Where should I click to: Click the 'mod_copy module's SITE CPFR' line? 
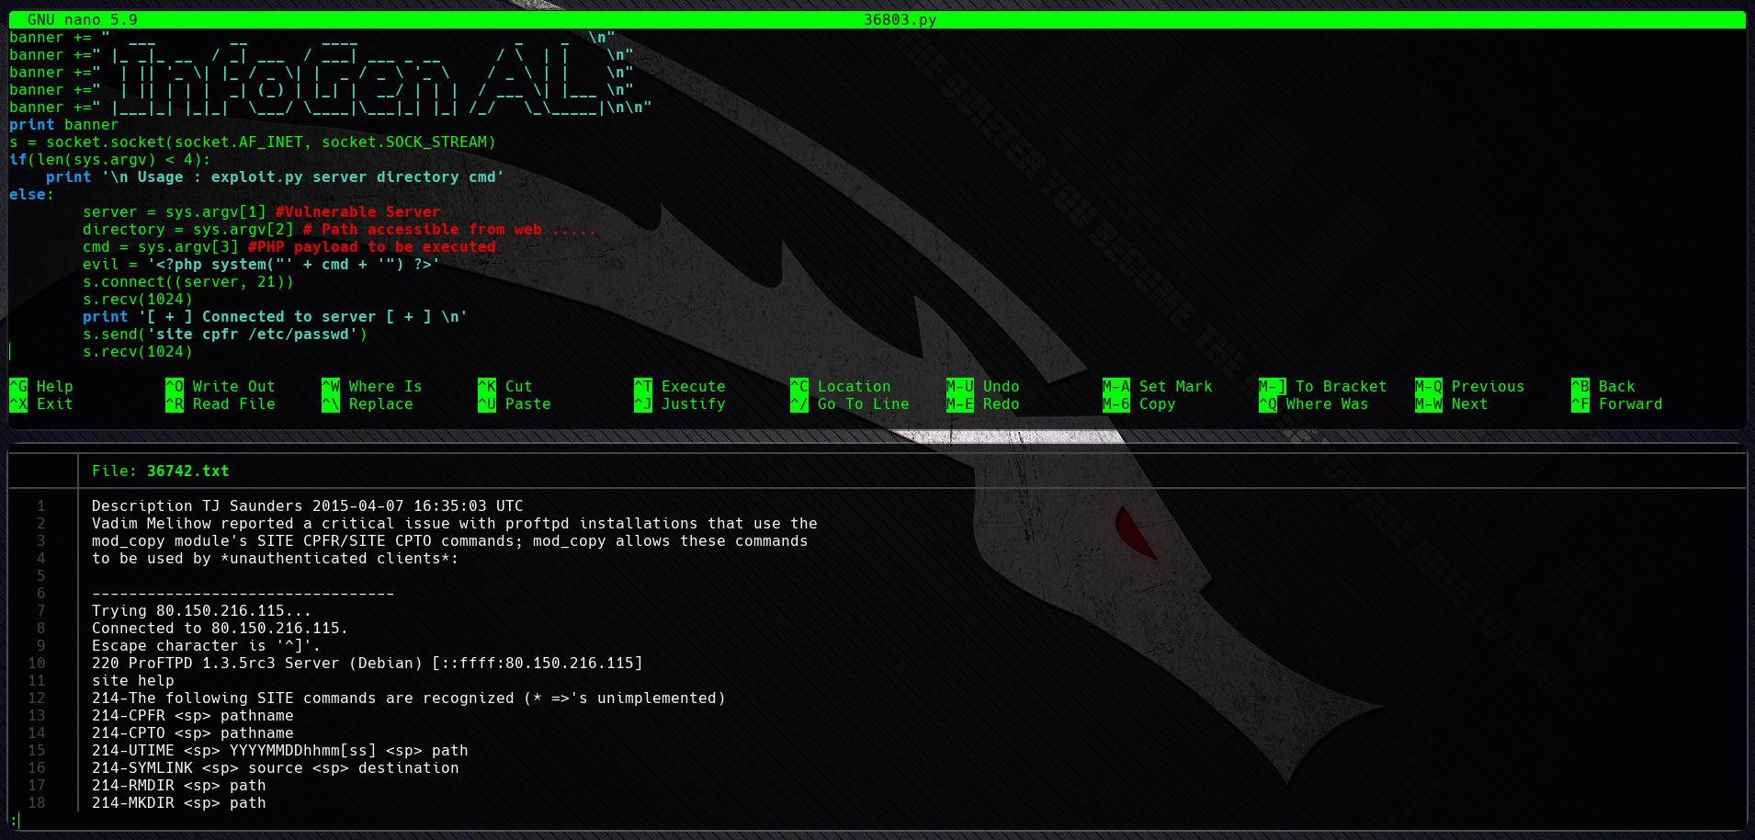[x=450, y=540]
